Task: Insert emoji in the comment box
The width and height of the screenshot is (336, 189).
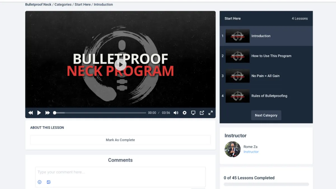Action: coord(39,182)
